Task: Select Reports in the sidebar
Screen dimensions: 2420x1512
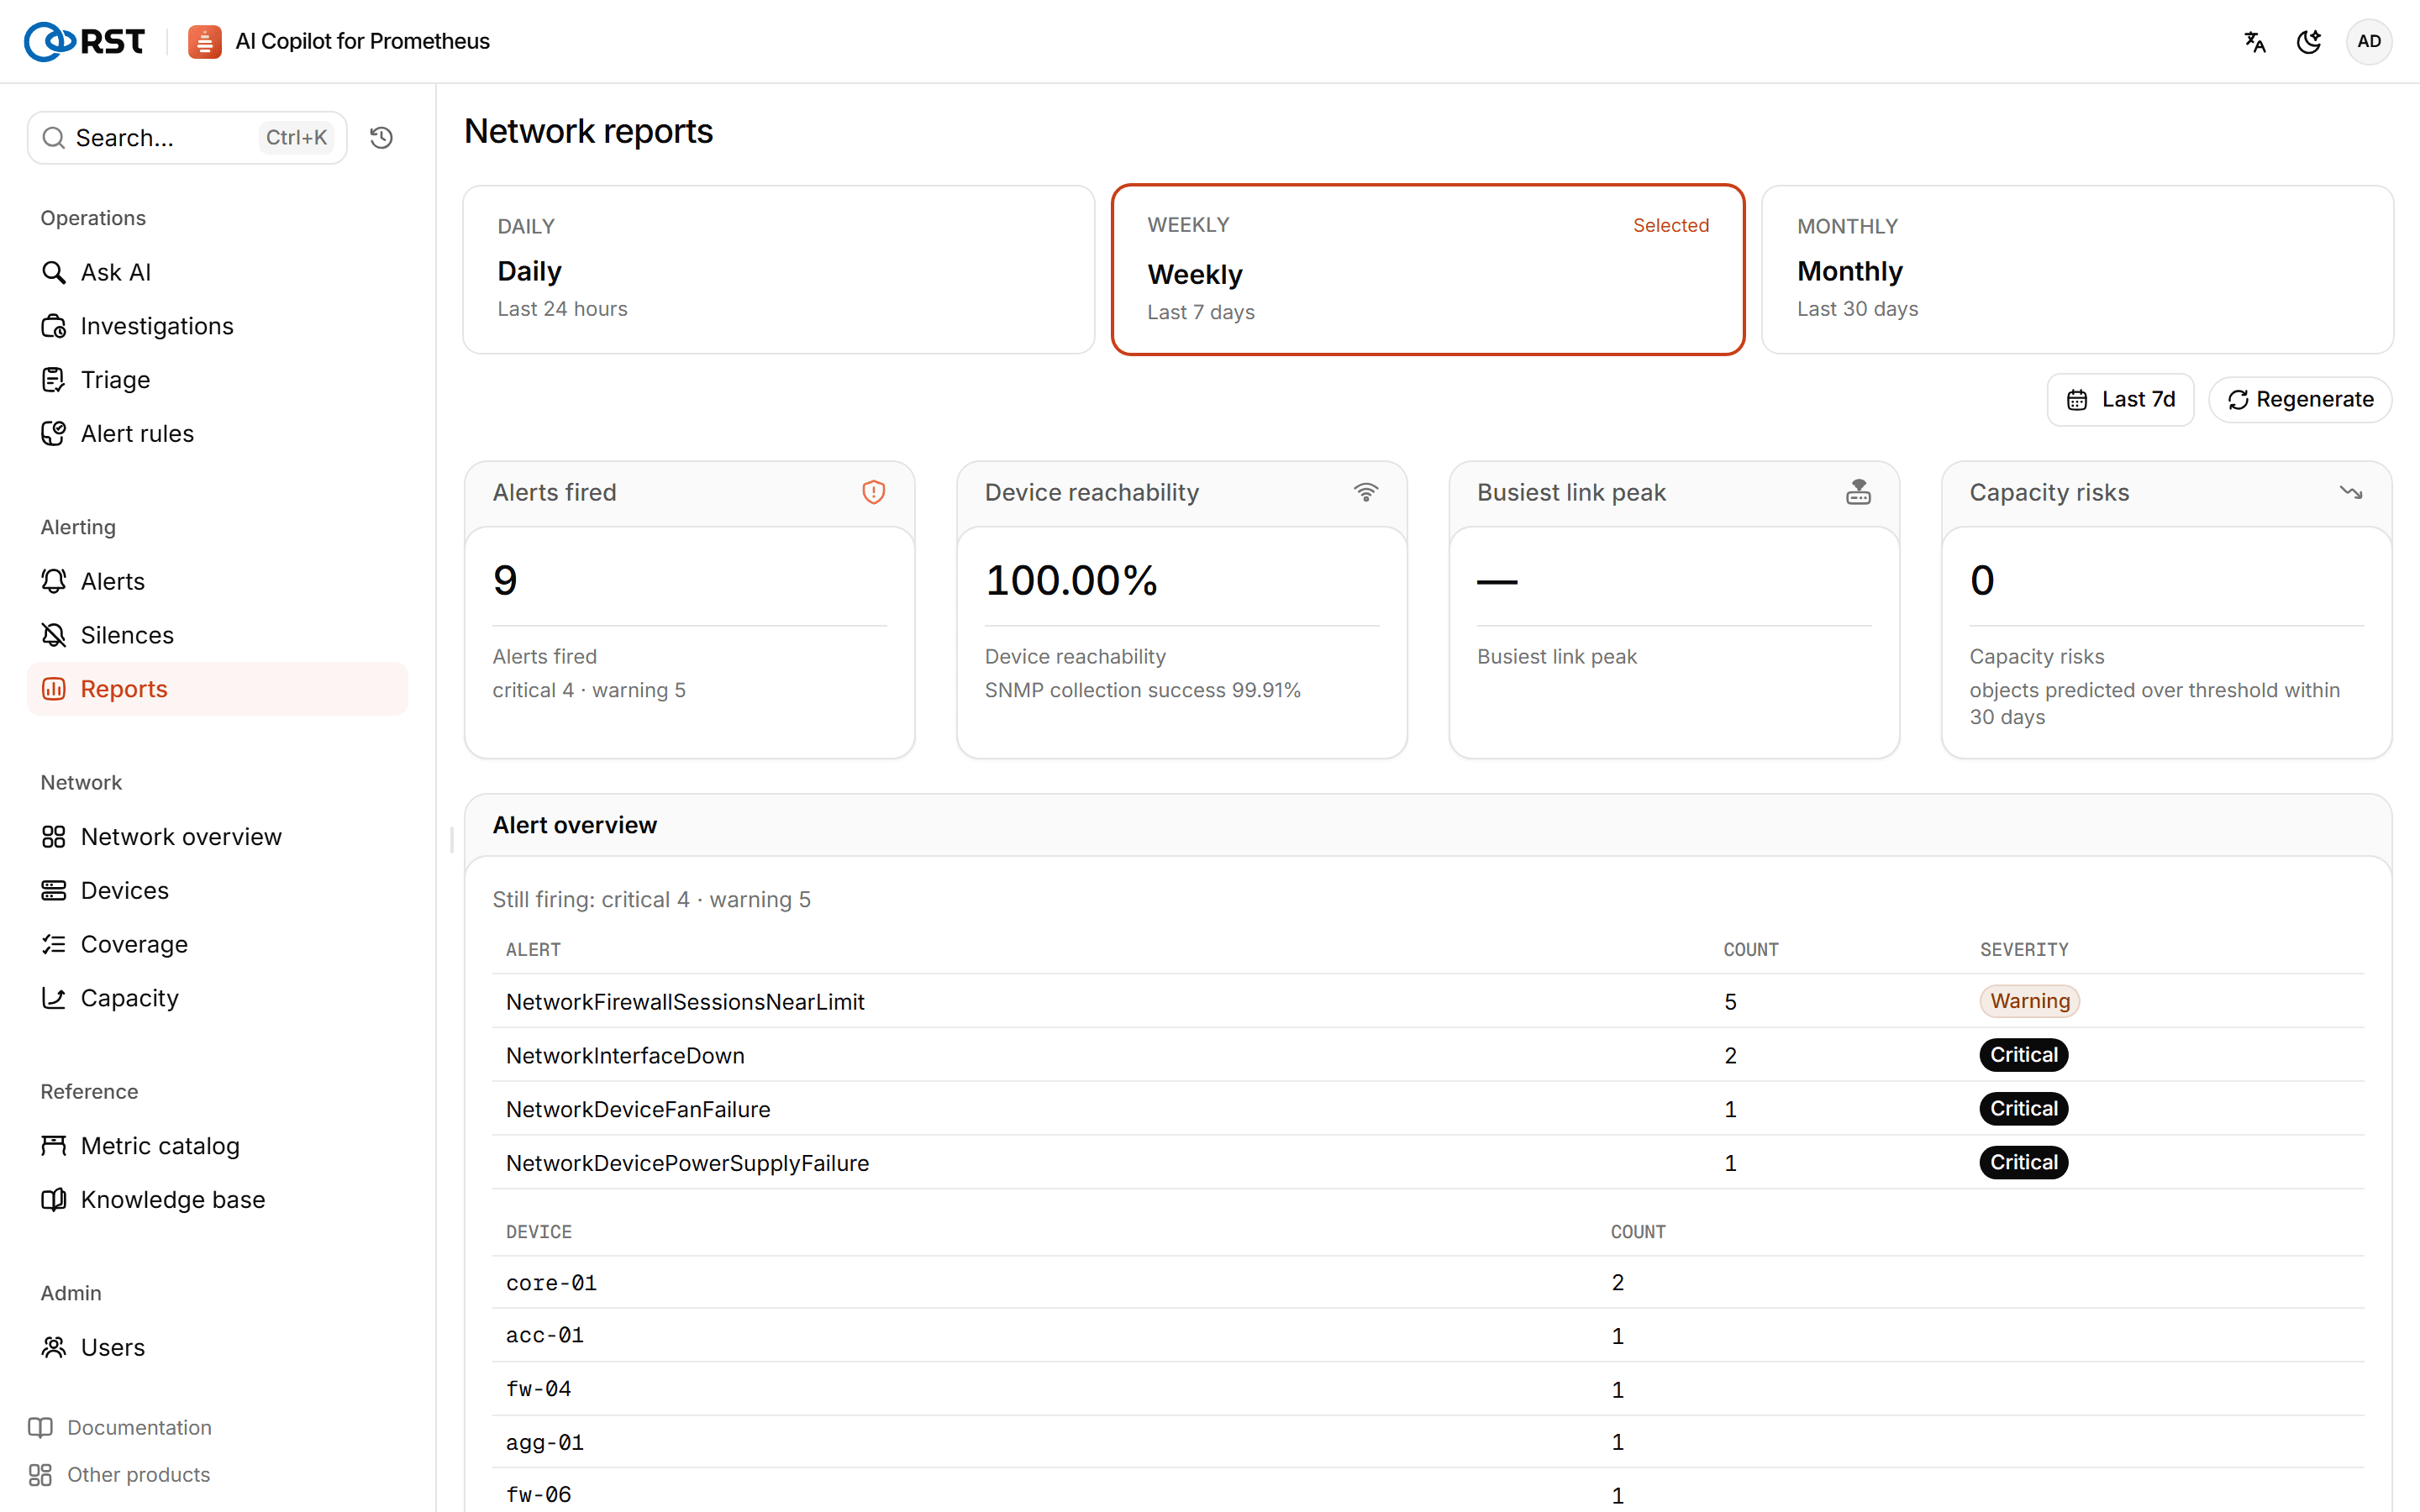Action: pyautogui.click(x=217, y=689)
